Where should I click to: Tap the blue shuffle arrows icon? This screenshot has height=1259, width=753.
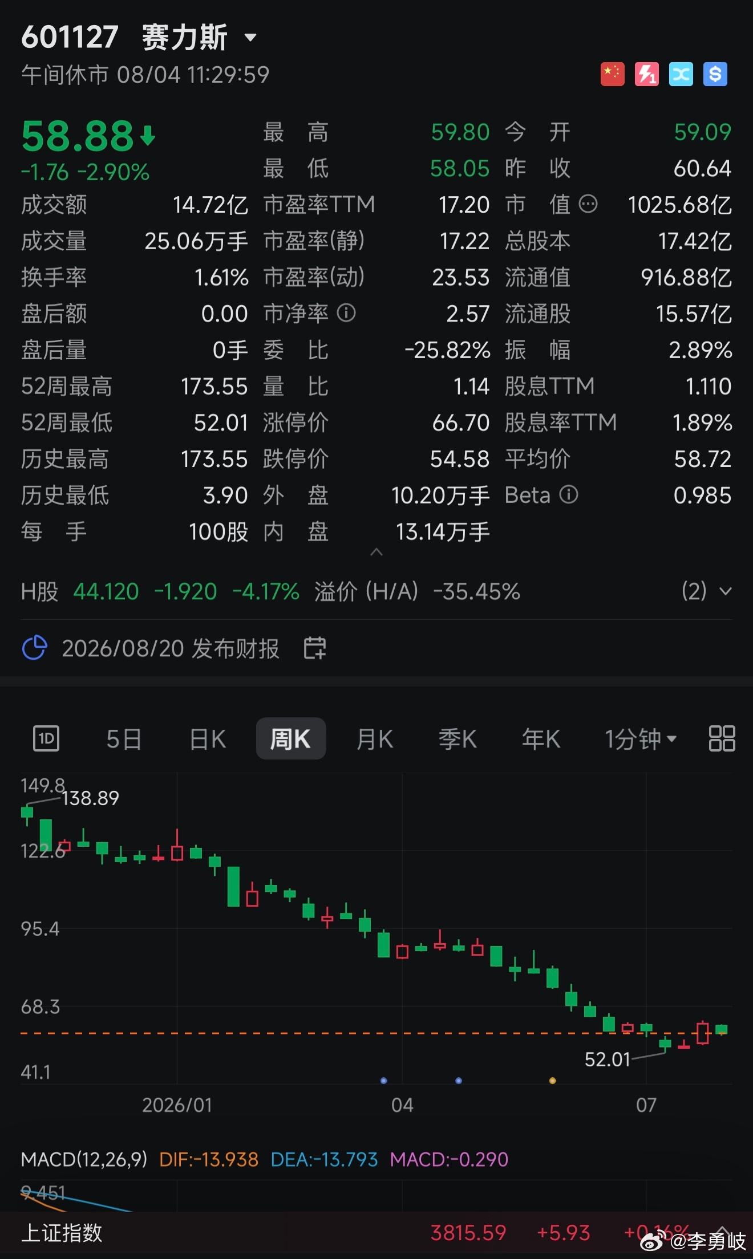point(681,74)
